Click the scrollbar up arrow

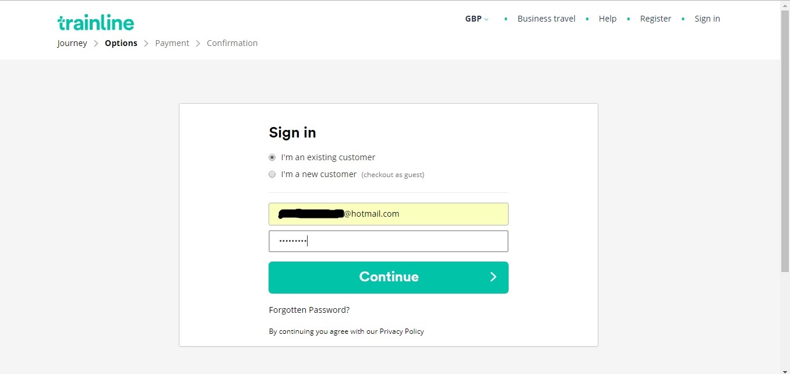tap(785, 5)
